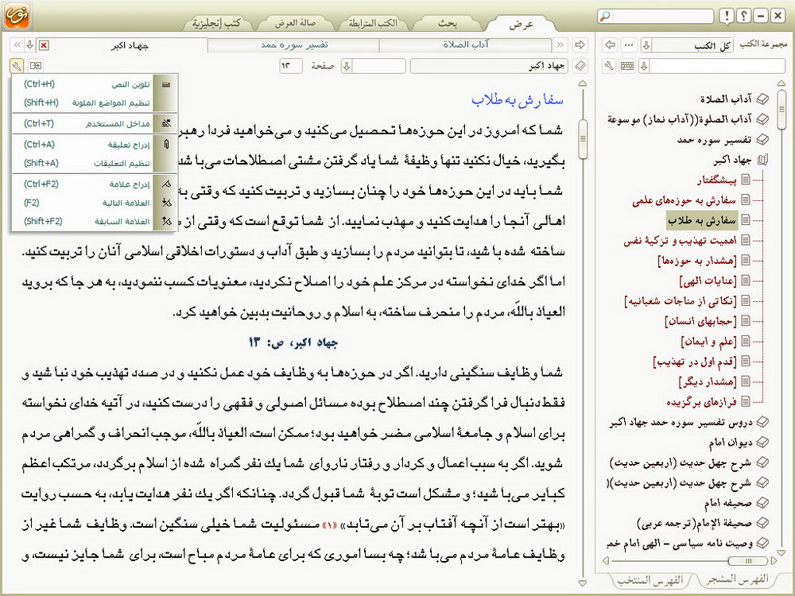Click the right arrow beside the book tabs
Viewport: 795px width, 596px height.
tap(580, 45)
